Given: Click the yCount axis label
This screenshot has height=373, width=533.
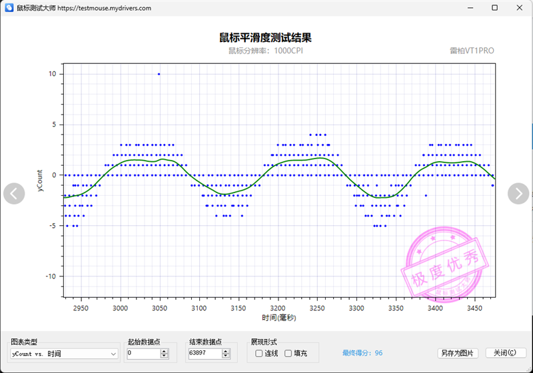Looking at the screenshot, I should click(x=40, y=181).
